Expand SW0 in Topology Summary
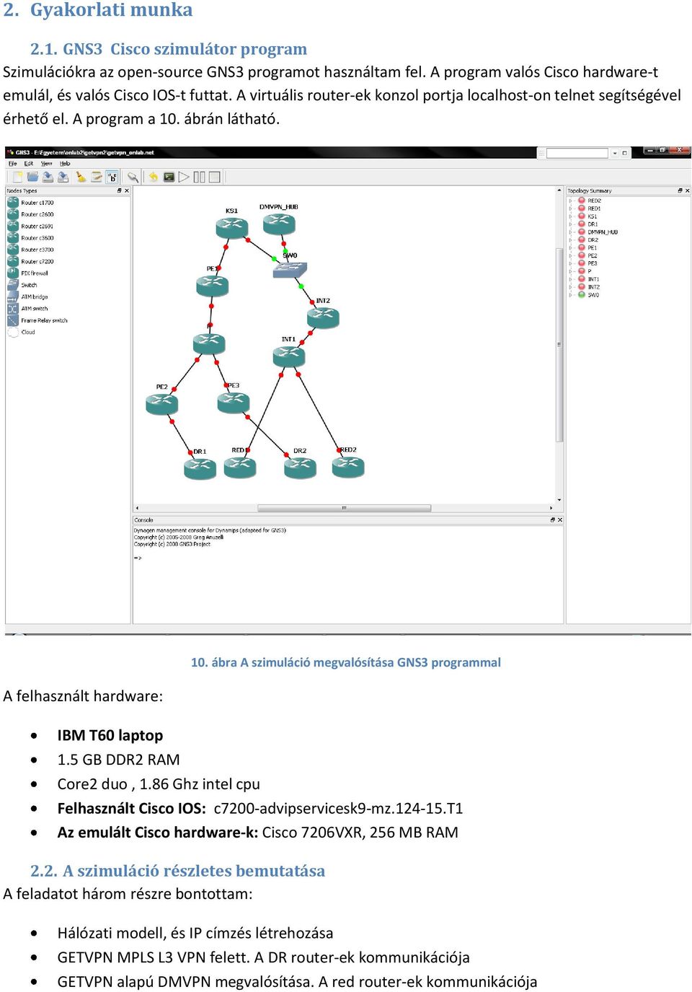Screen dimensions: 692x992 coord(571,295)
